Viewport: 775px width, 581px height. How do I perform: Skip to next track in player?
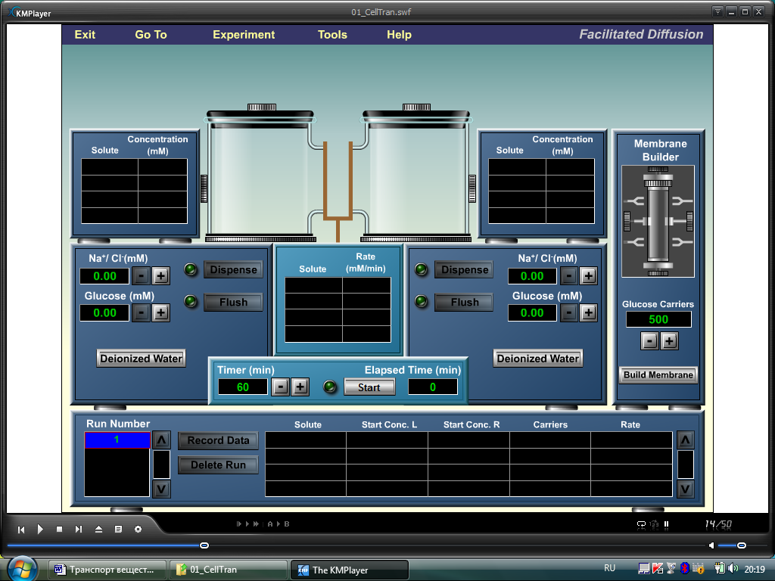(x=79, y=530)
